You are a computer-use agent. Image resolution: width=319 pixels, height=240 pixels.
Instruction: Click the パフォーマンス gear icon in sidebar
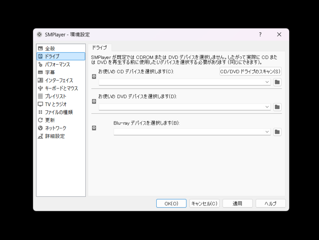click(40, 64)
